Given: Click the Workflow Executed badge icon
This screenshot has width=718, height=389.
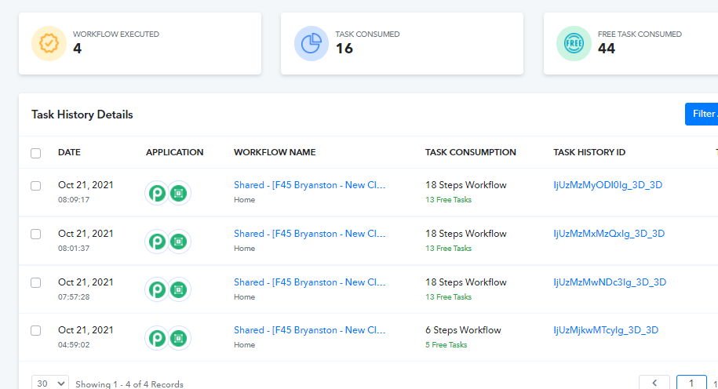Looking at the screenshot, I should point(49,43).
